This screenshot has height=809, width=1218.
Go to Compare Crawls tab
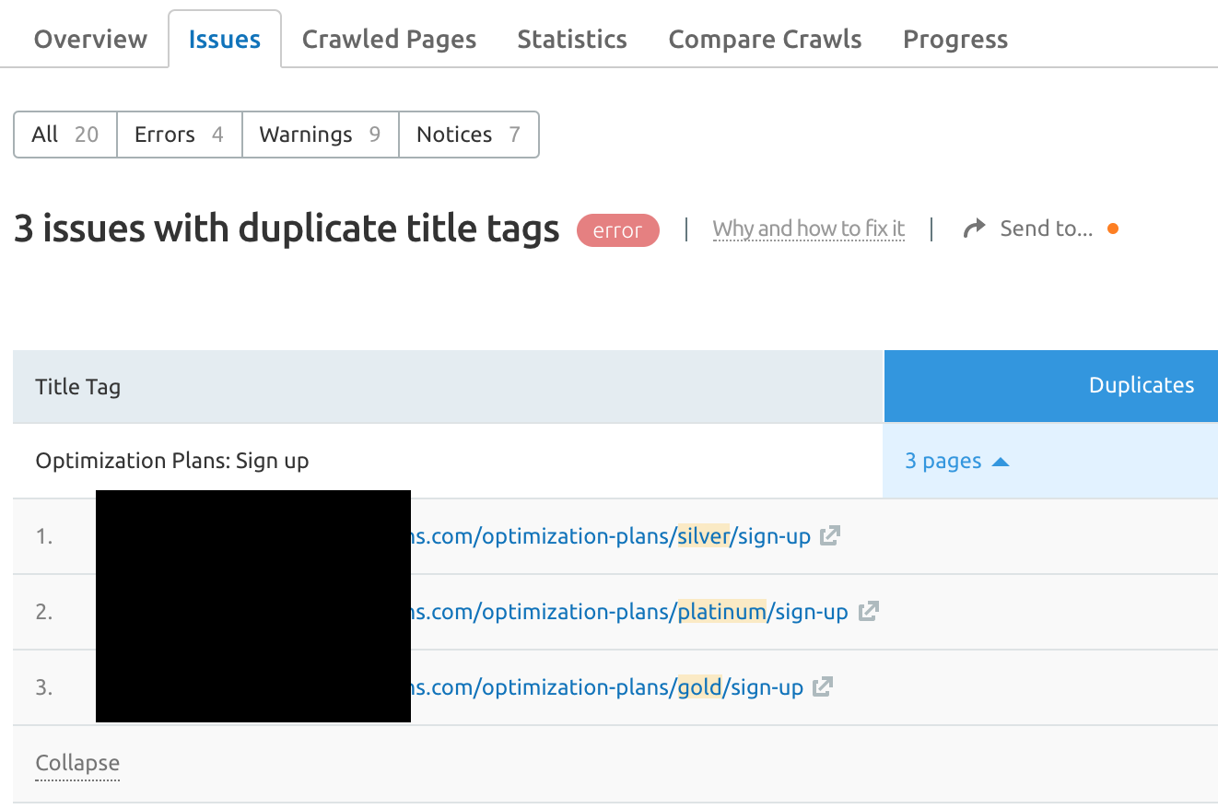click(x=765, y=40)
